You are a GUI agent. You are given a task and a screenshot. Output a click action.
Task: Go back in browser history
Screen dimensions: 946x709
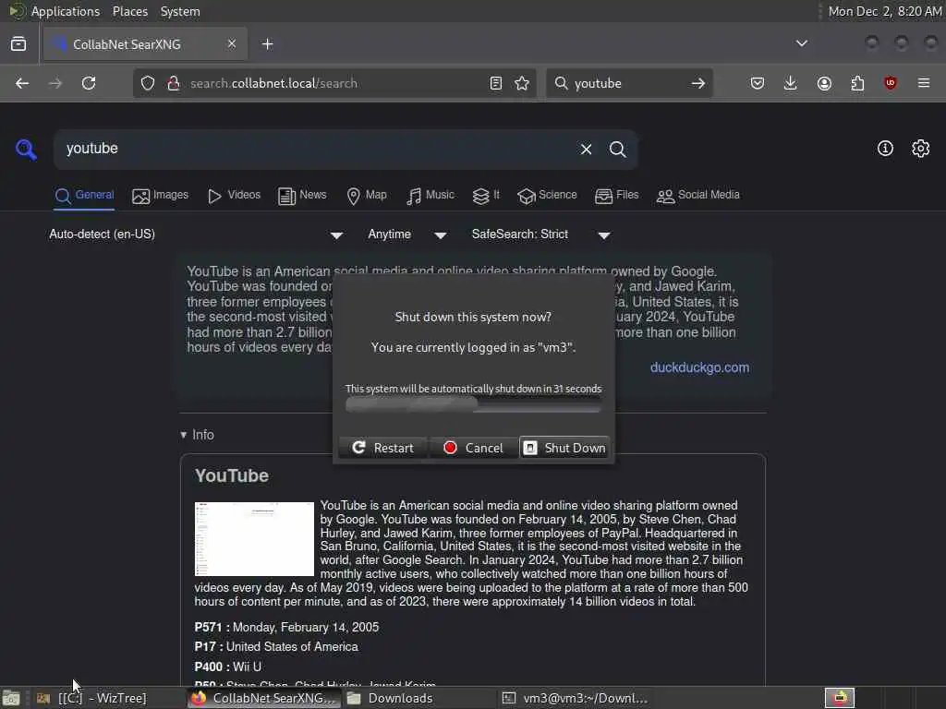[22, 83]
